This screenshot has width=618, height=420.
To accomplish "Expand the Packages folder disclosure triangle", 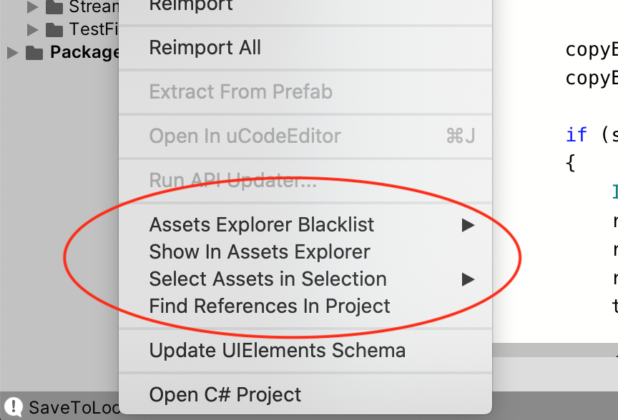I will (x=13, y=53).
